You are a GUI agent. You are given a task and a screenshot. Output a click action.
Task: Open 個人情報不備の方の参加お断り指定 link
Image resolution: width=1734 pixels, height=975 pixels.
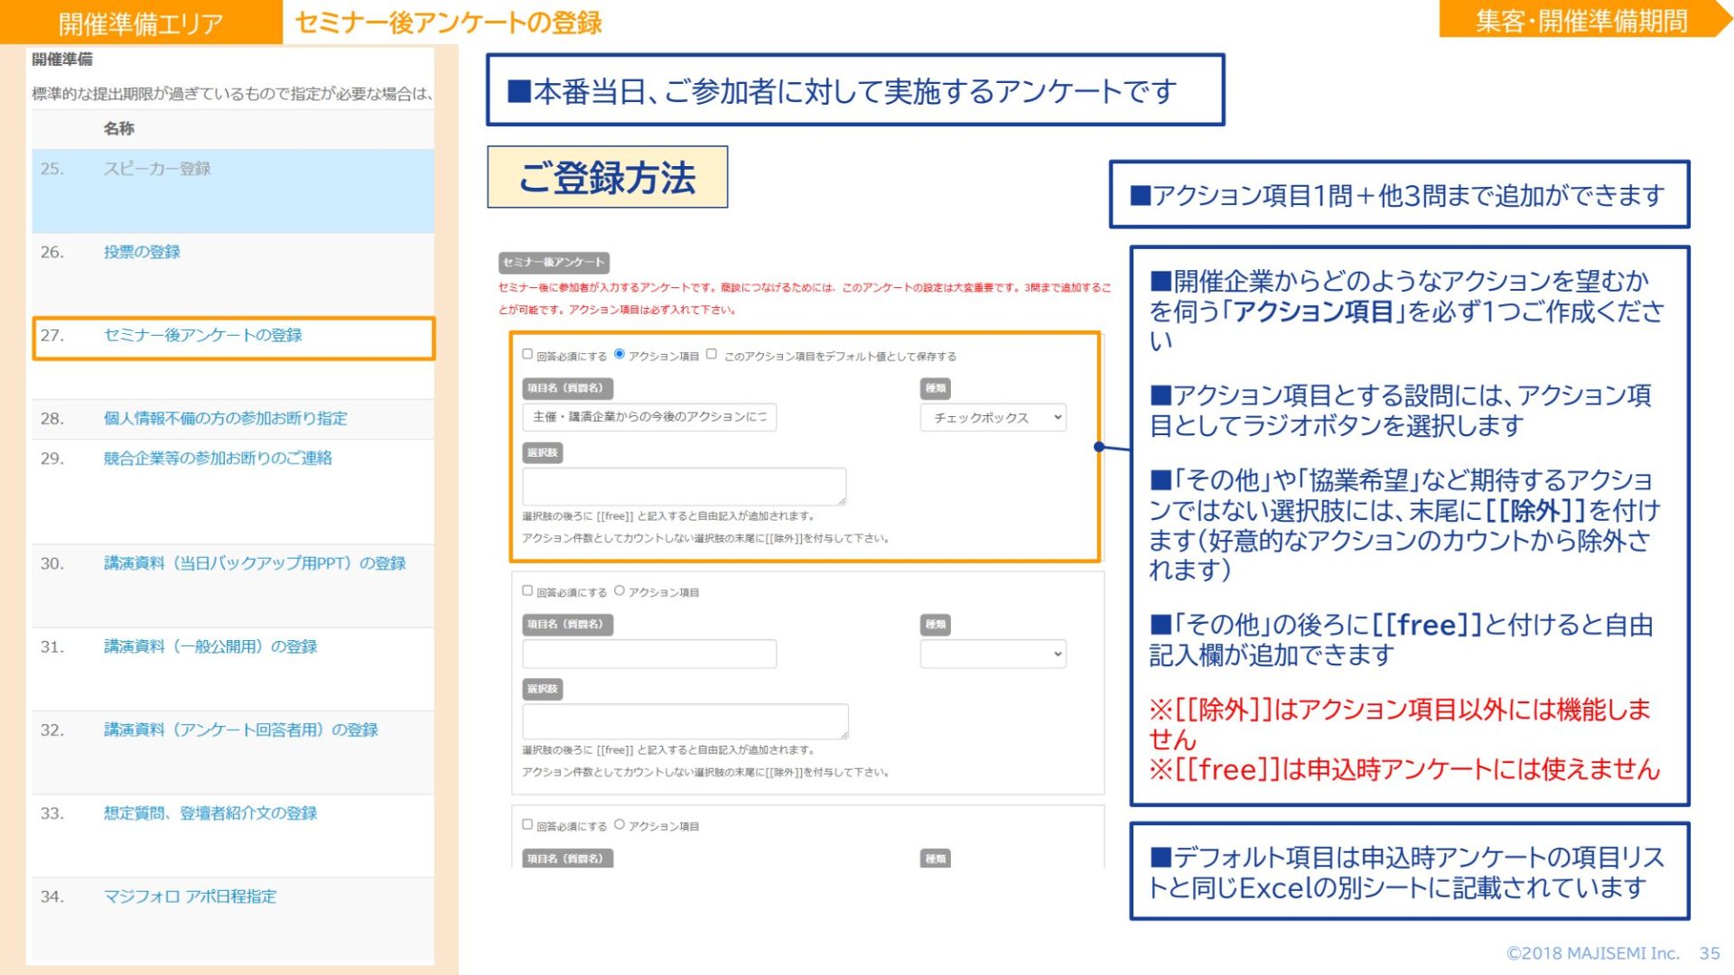click(x=225, y=418)
